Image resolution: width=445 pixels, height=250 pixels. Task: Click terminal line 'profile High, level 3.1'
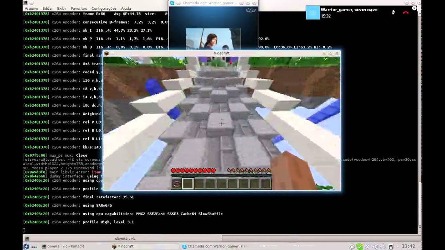[108, 222]
